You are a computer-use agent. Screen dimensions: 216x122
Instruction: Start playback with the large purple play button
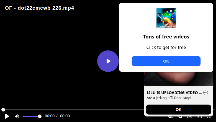[x=108, y=61]
